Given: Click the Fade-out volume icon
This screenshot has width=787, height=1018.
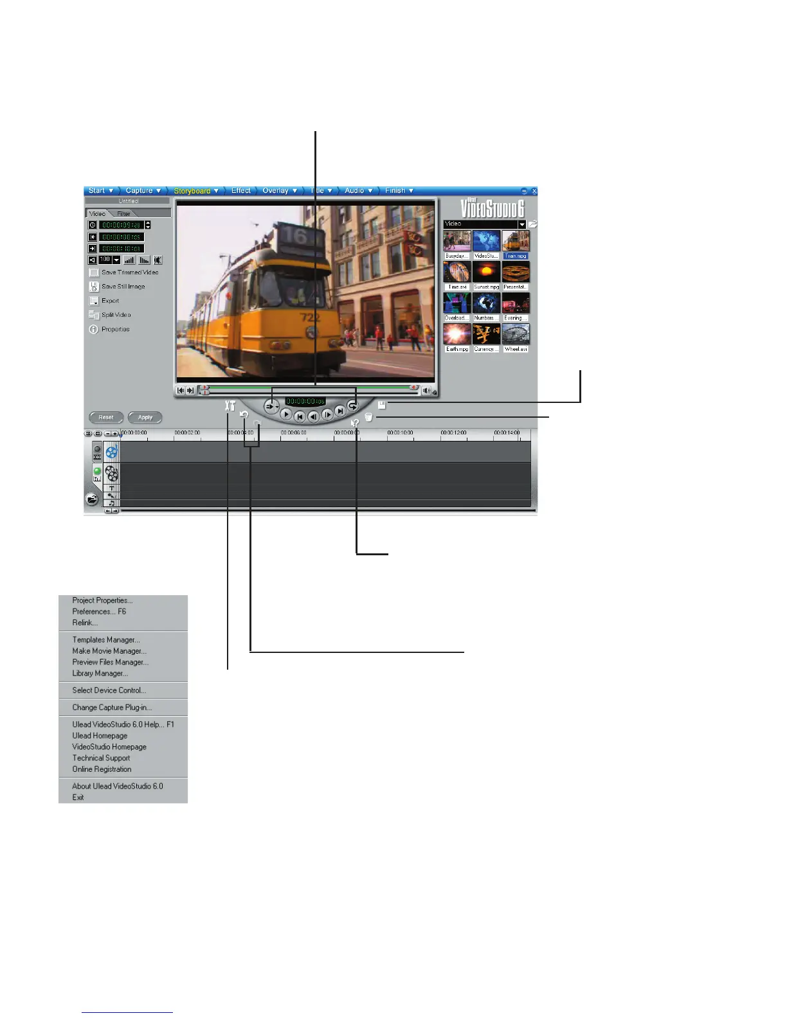Looking at the screenshot, I should 144,260.
